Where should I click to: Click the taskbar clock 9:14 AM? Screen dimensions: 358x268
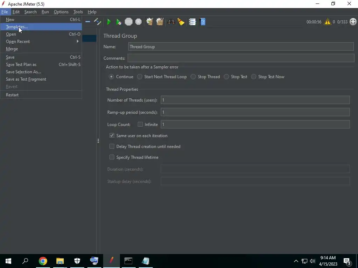coord(328,258)
